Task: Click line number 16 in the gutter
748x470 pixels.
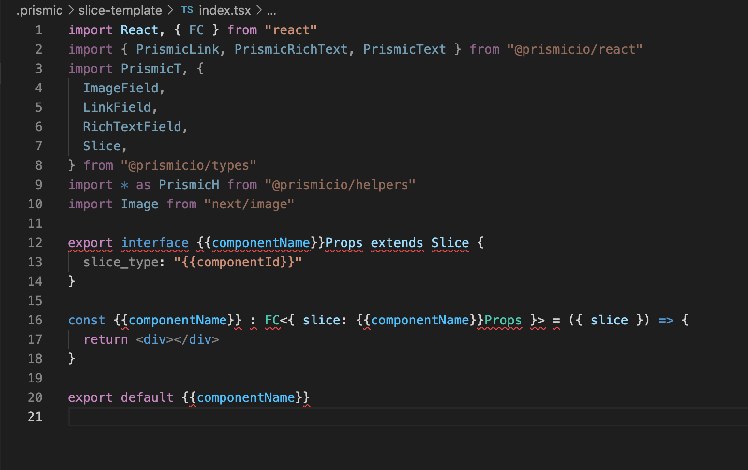Action: [x=35, y=320]
